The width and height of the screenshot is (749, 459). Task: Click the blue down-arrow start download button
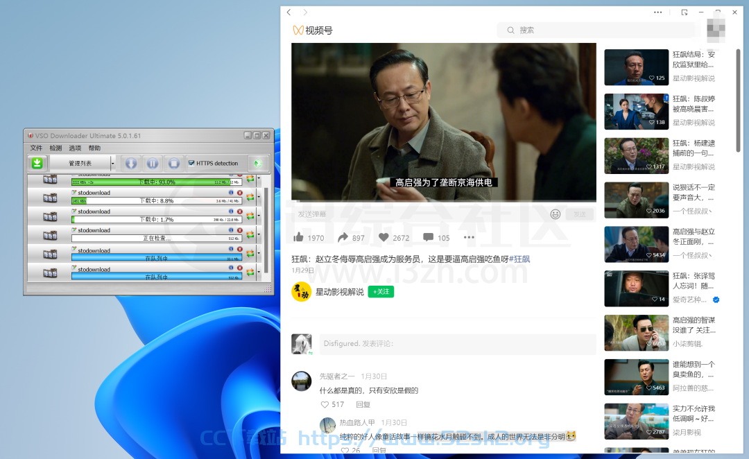point(131,164)
